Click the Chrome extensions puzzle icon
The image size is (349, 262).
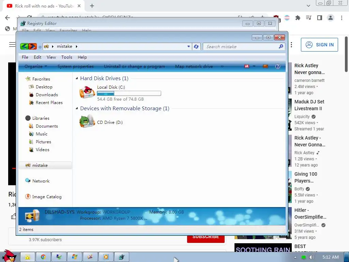click(x=298, y=18)
